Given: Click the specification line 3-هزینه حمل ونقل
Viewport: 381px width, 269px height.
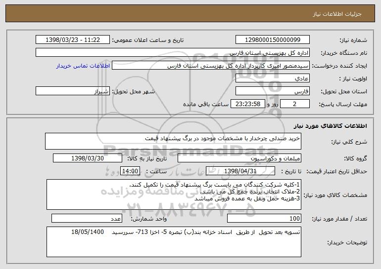Looking at the screenshot, I should pyautogui.click(x=247, y=198).
